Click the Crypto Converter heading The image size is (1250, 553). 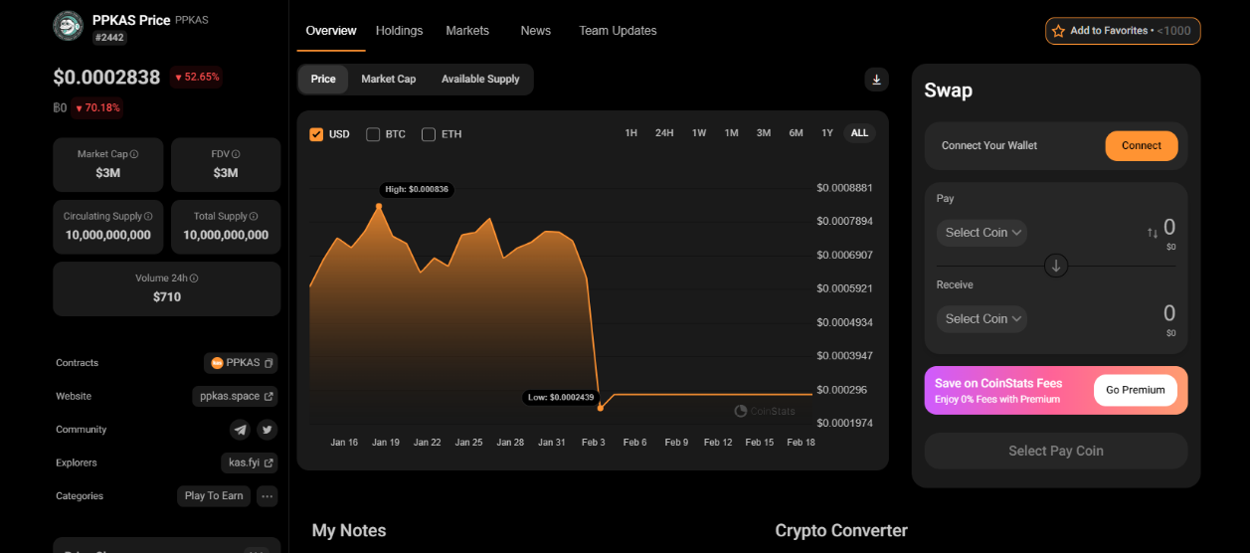click(x=841, y=530)
